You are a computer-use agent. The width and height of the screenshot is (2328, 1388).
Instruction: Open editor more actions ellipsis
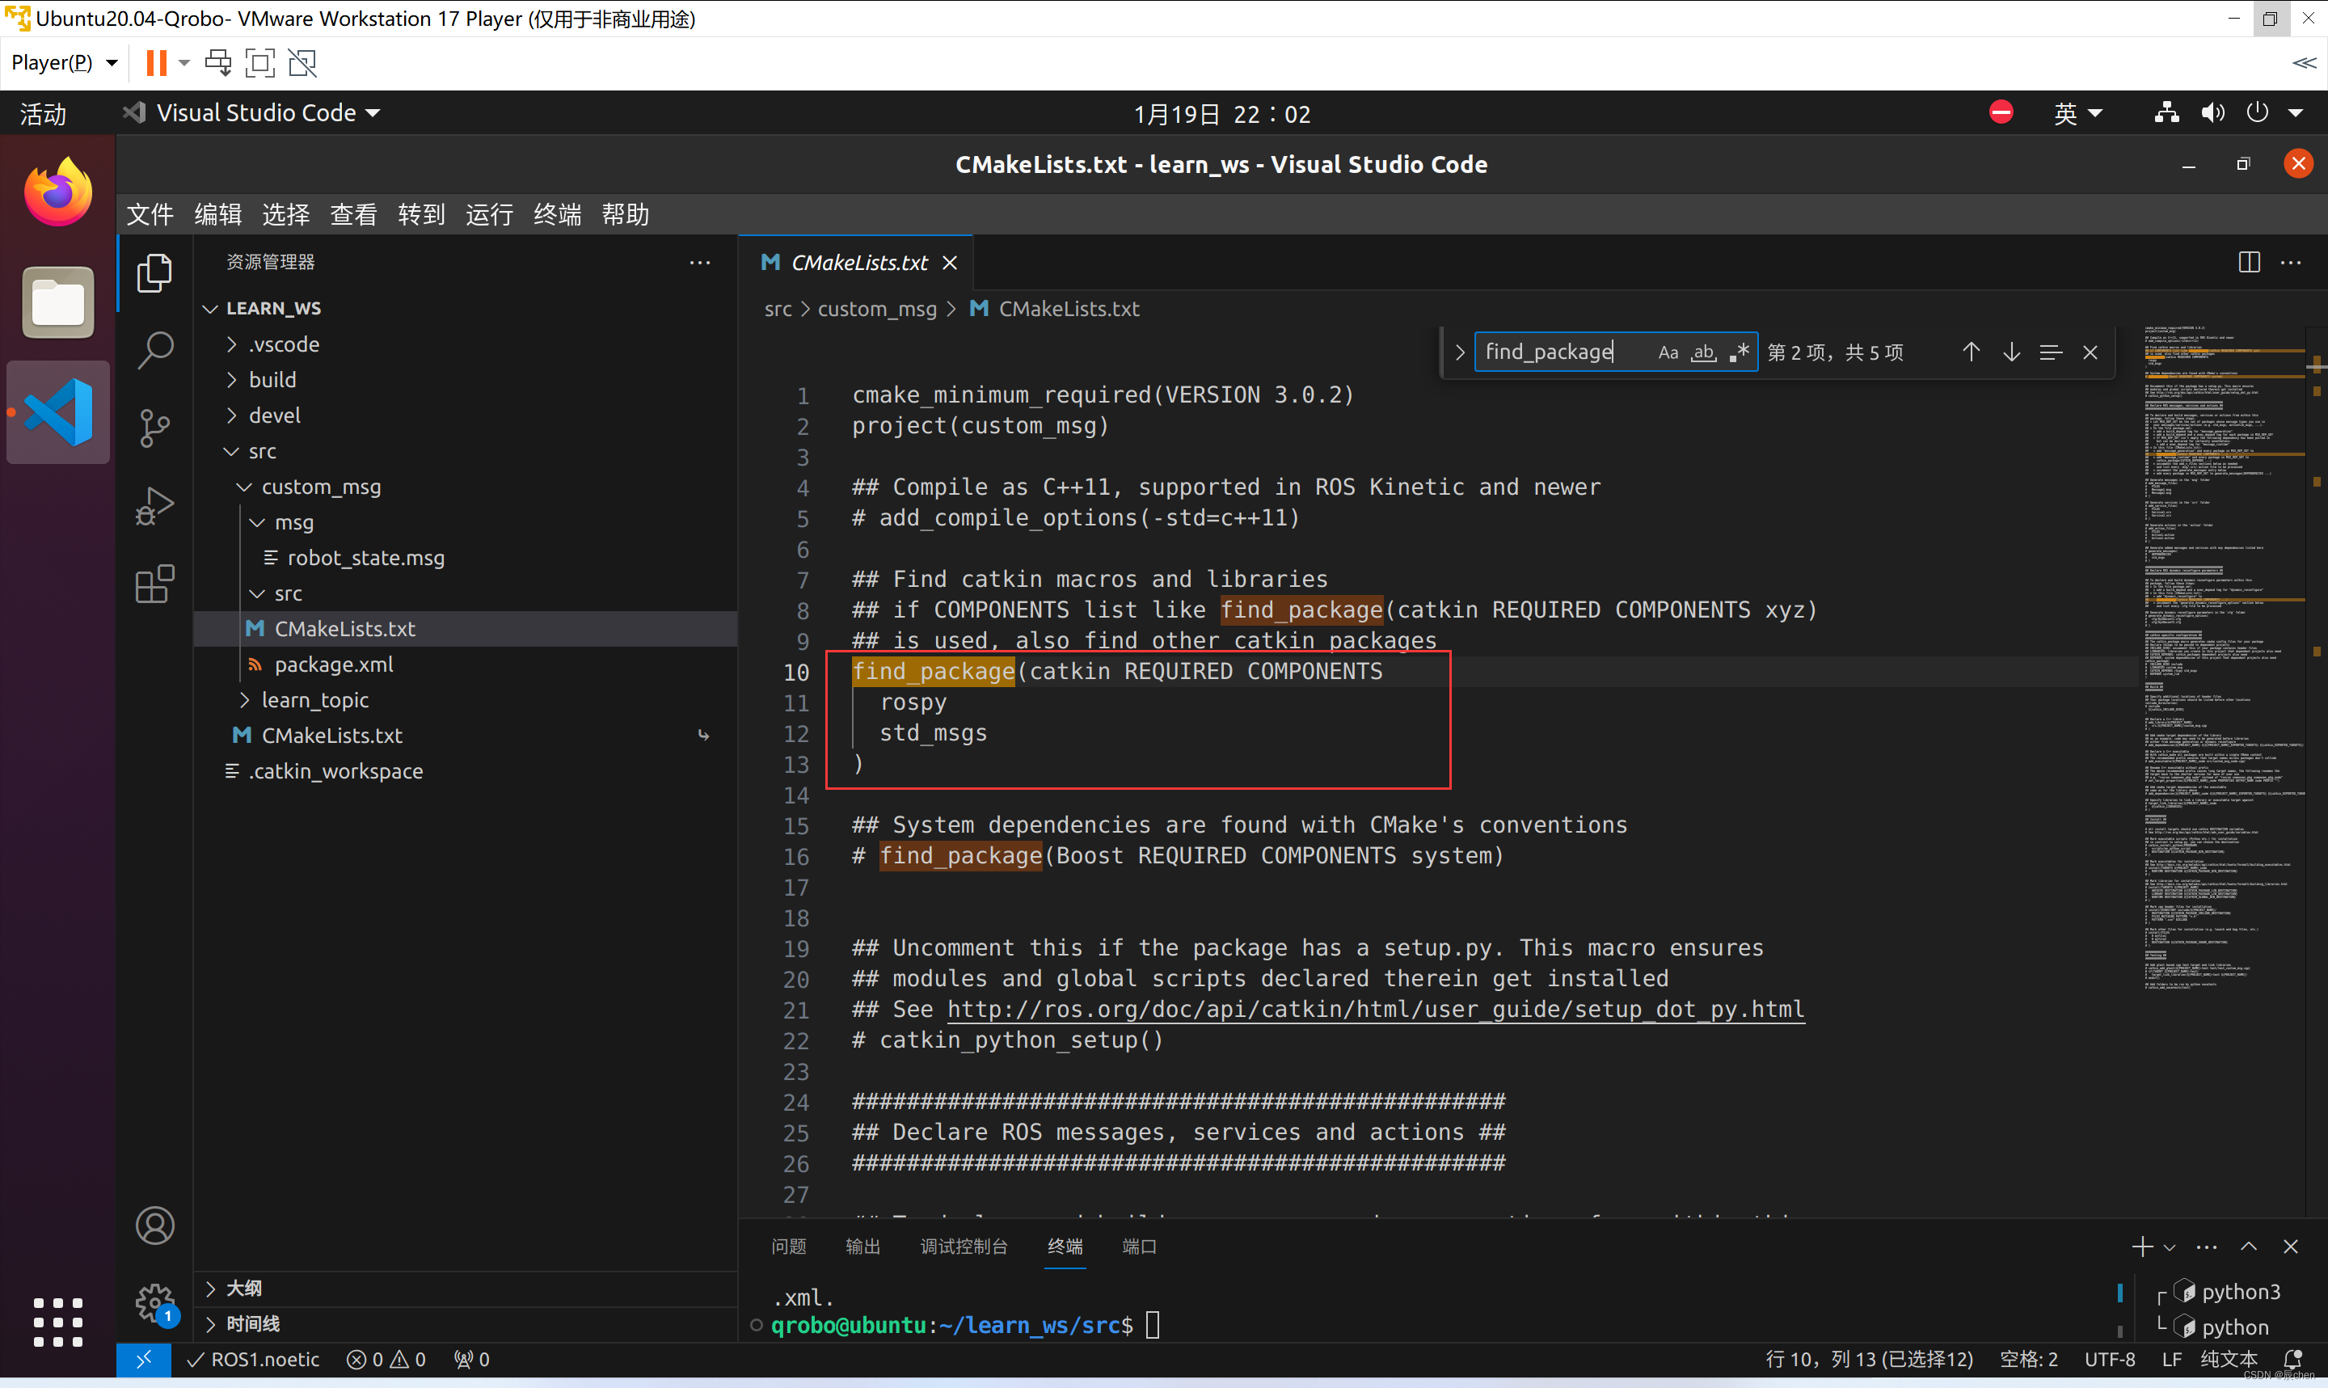(x=2290, y=262)
